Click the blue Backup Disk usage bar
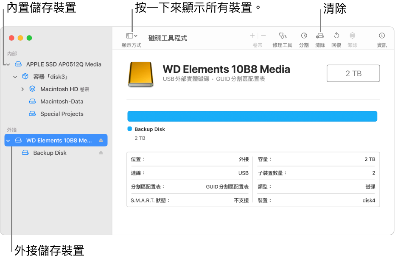 pyautogui.click(x=252, y=117)
